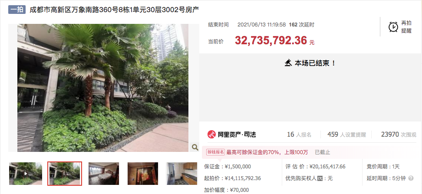
Task: Click the 优 badge next to 优先购买权人
Action: pos(320,178)
